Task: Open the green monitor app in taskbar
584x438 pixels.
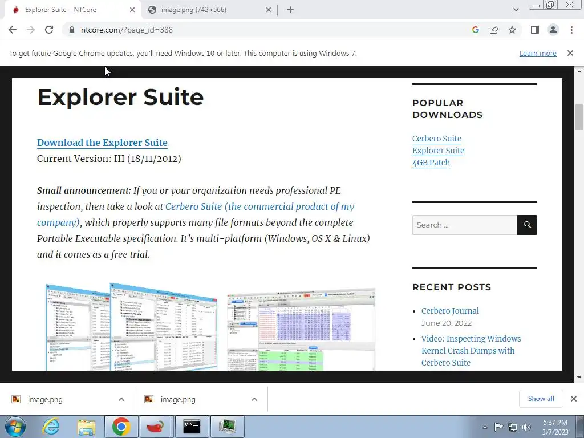Action: (x=227, y=427)
